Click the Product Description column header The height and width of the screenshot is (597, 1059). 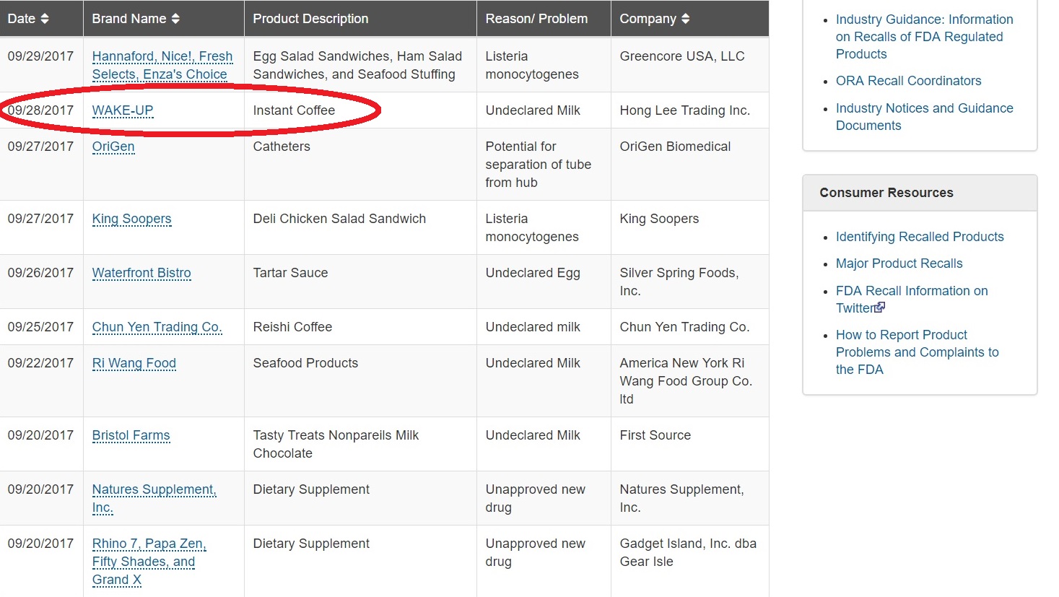[x=360, y=19]
